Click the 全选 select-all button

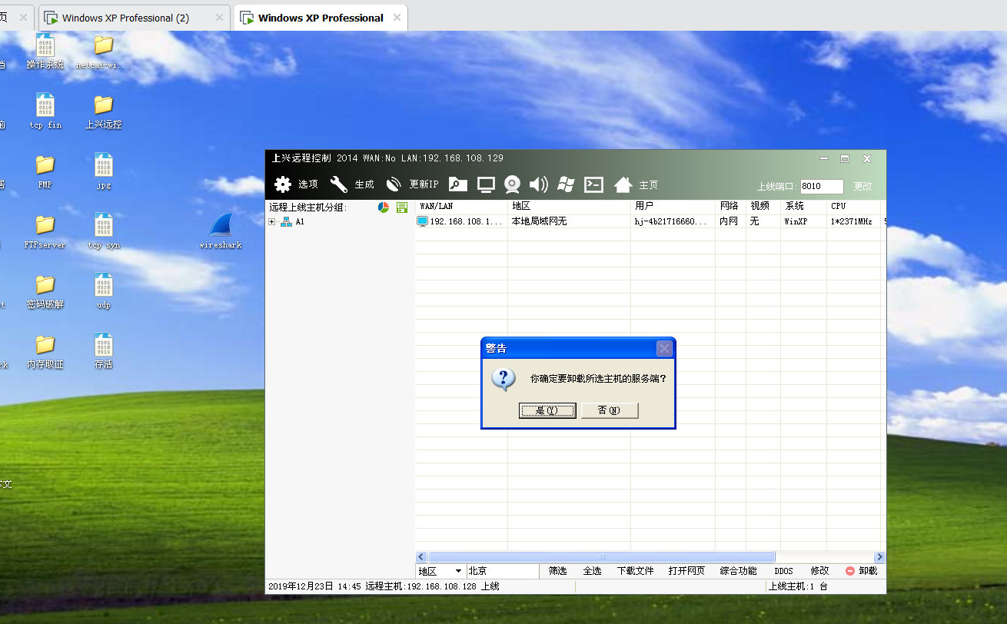click(x=592, y=571)
